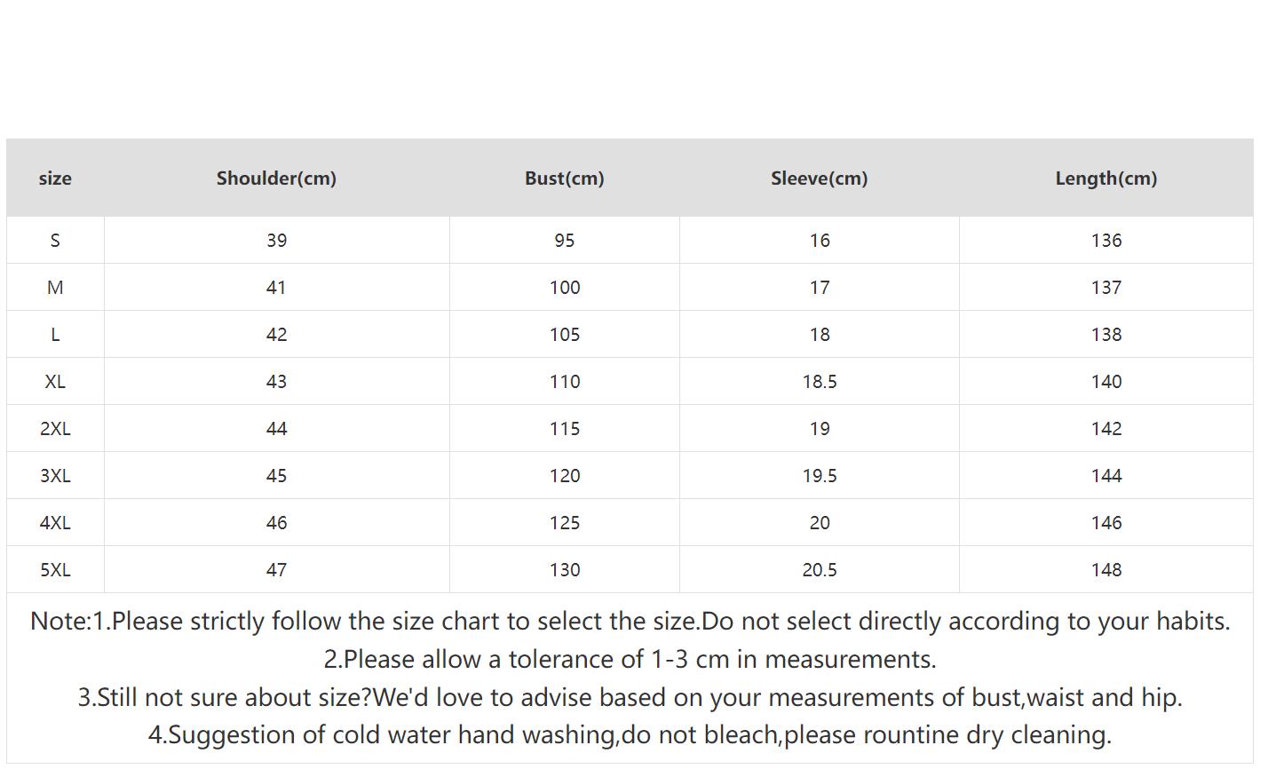
Task: Select the 5XL size row label
Action: (55, 570)
